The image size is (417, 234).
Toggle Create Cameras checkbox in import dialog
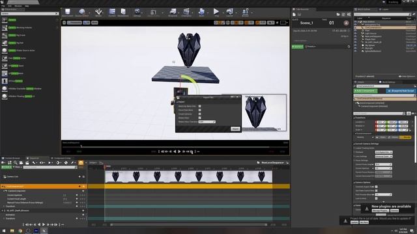click(200, 114)
